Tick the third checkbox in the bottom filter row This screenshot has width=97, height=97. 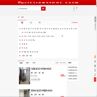[29, 56]
